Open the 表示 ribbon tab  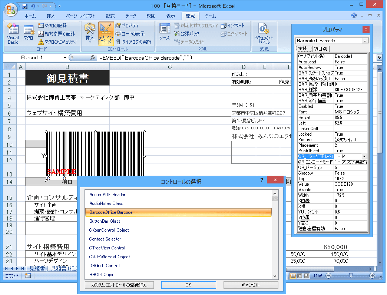(x=171, y=16)
